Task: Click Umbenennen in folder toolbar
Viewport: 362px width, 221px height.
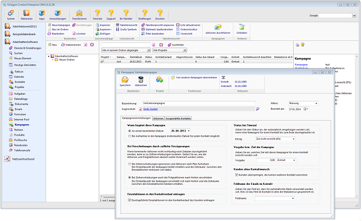Action: 71,45
